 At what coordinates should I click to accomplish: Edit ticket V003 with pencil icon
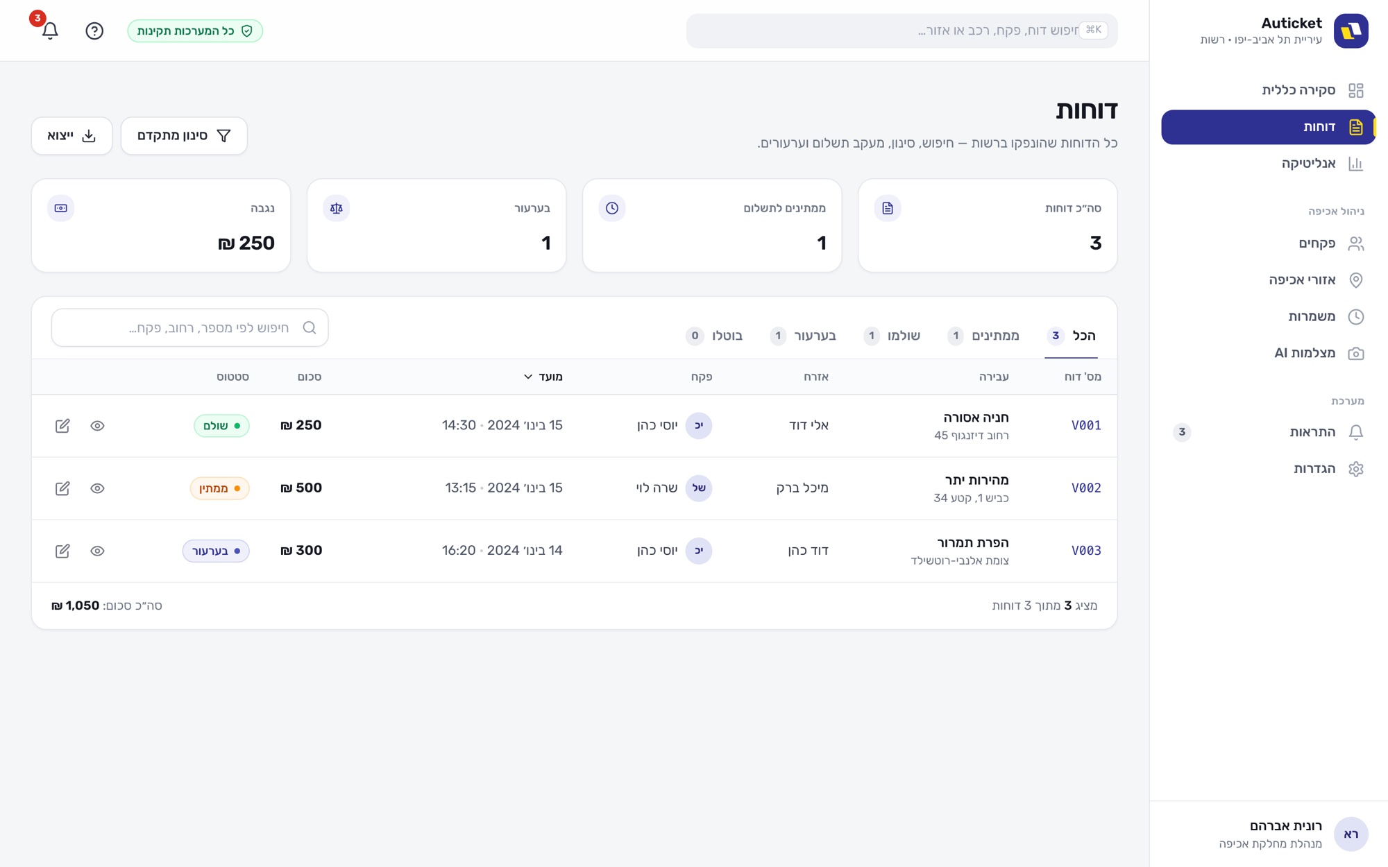62,551
